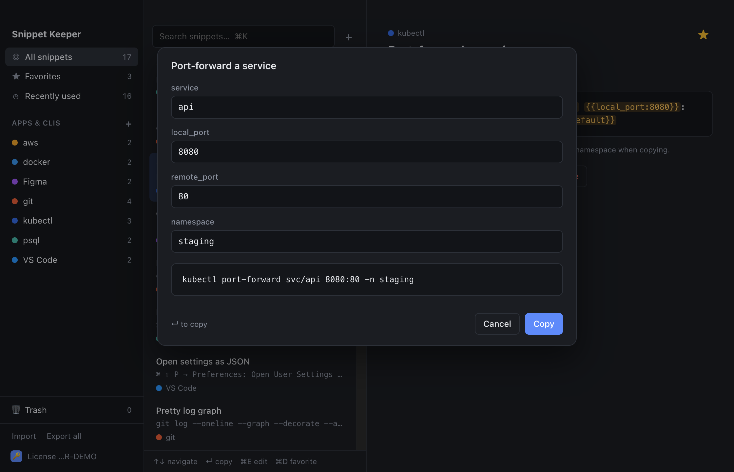Focus the remote_port input field
The height and width of the screenshot is (472, 734).
point(367,197)
